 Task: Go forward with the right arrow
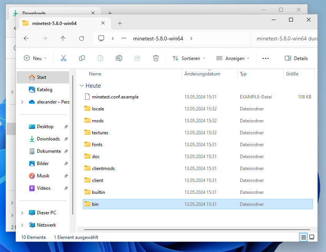pos(45,38)
